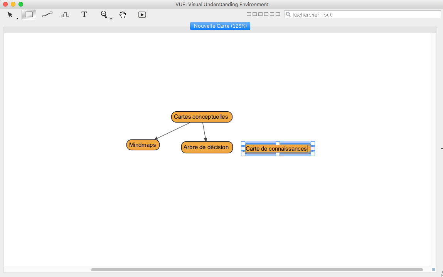Activate the hand pan tool
This screenshot has height=277, width=443.
coord(123,15)
